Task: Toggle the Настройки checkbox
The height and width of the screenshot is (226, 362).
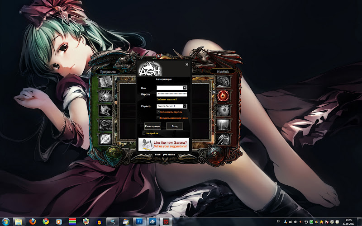Action: (x=143, y=133)
